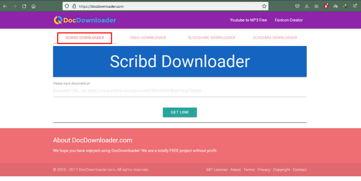Show downloads with the download arrow icon
This screenshot has height=181, width=361.
click(307, 6)
